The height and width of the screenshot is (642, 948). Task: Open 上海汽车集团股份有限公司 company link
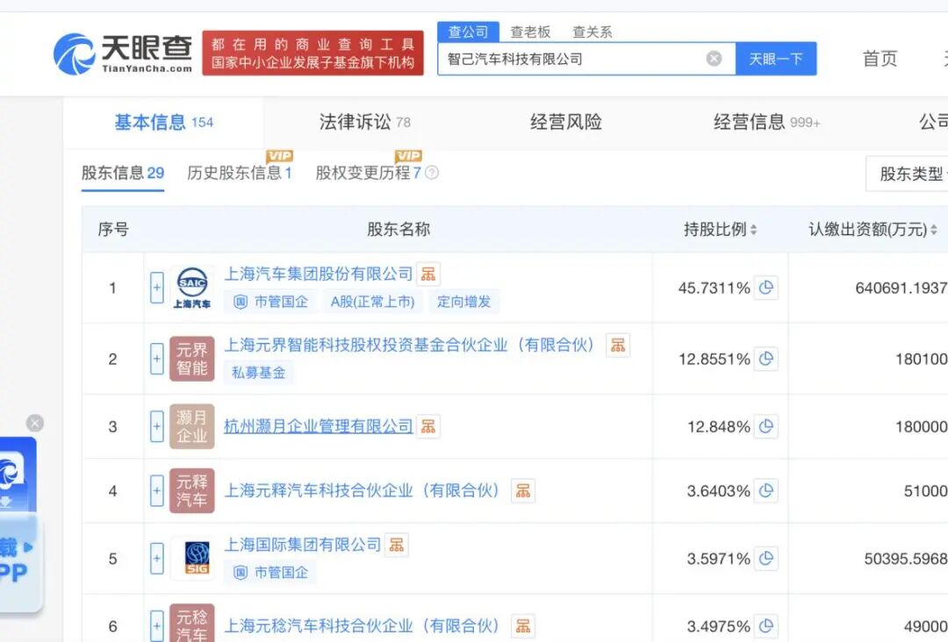[x=318, y=275]
